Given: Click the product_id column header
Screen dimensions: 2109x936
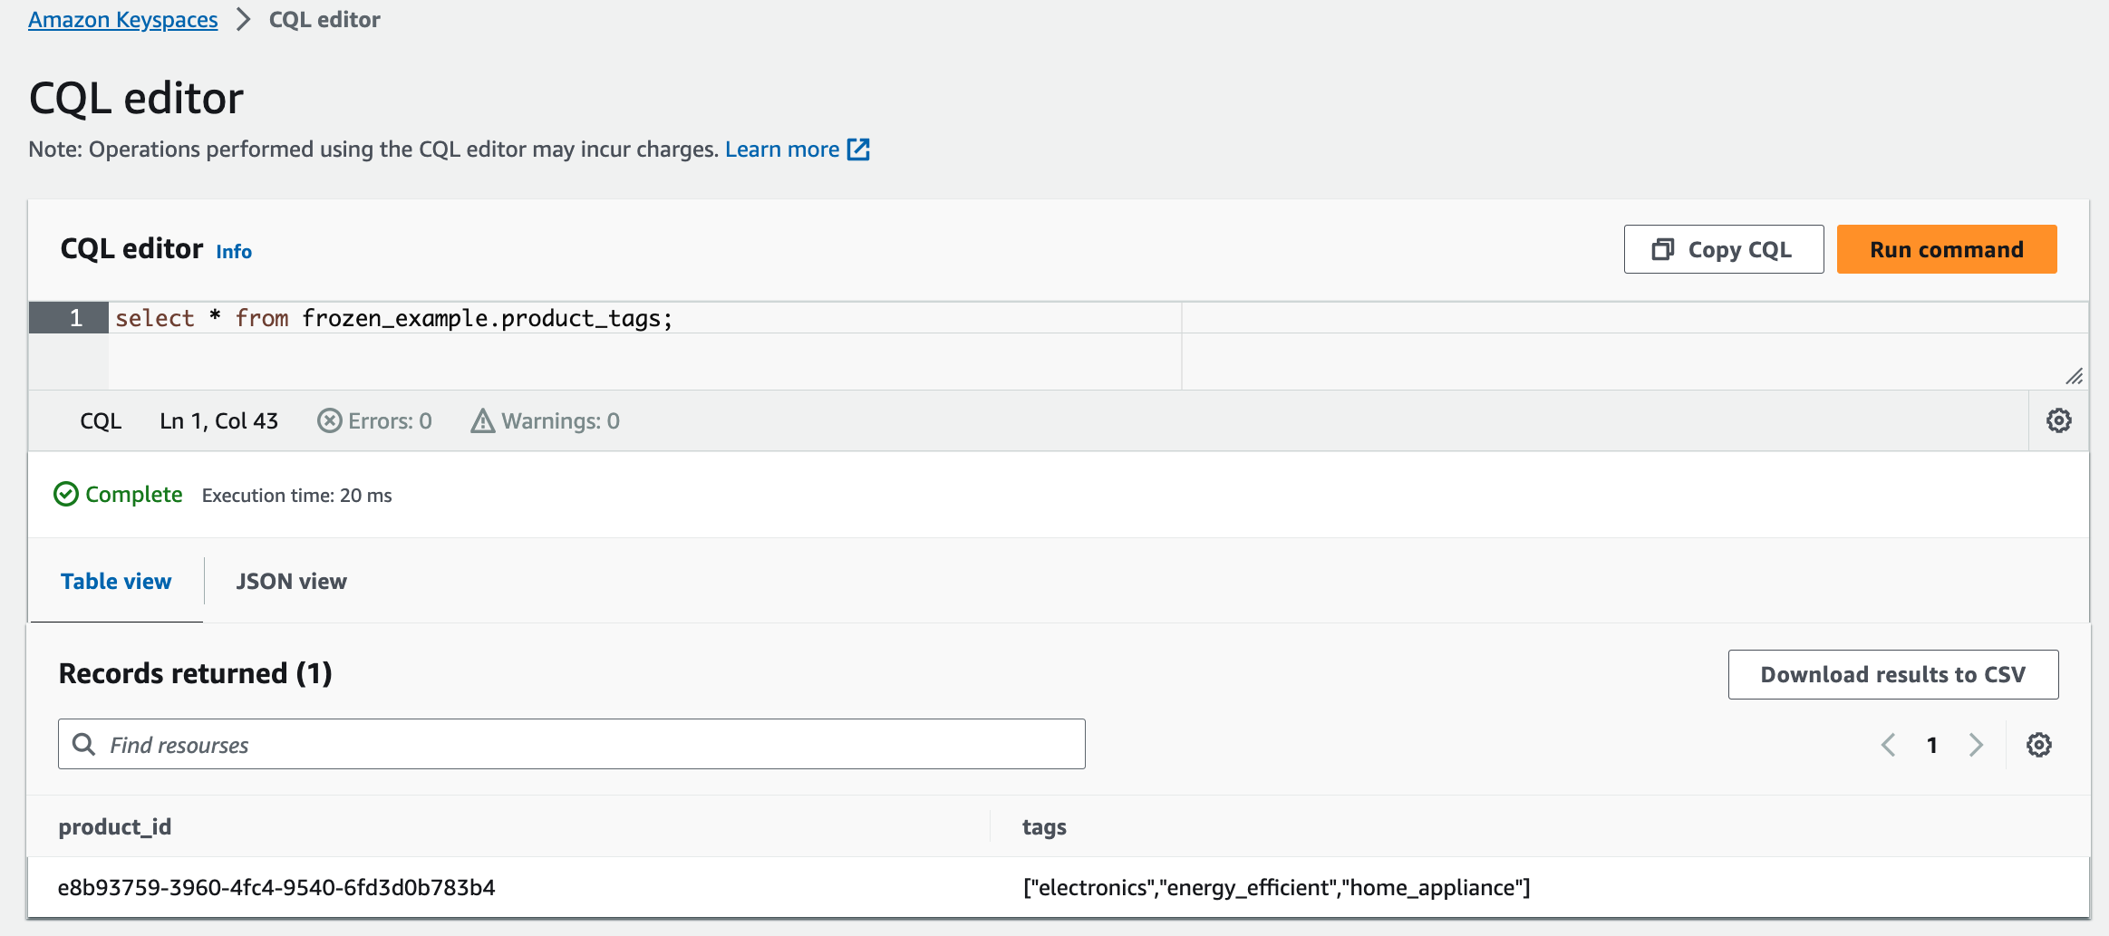Looking at the screenshot, I should 115,826.
